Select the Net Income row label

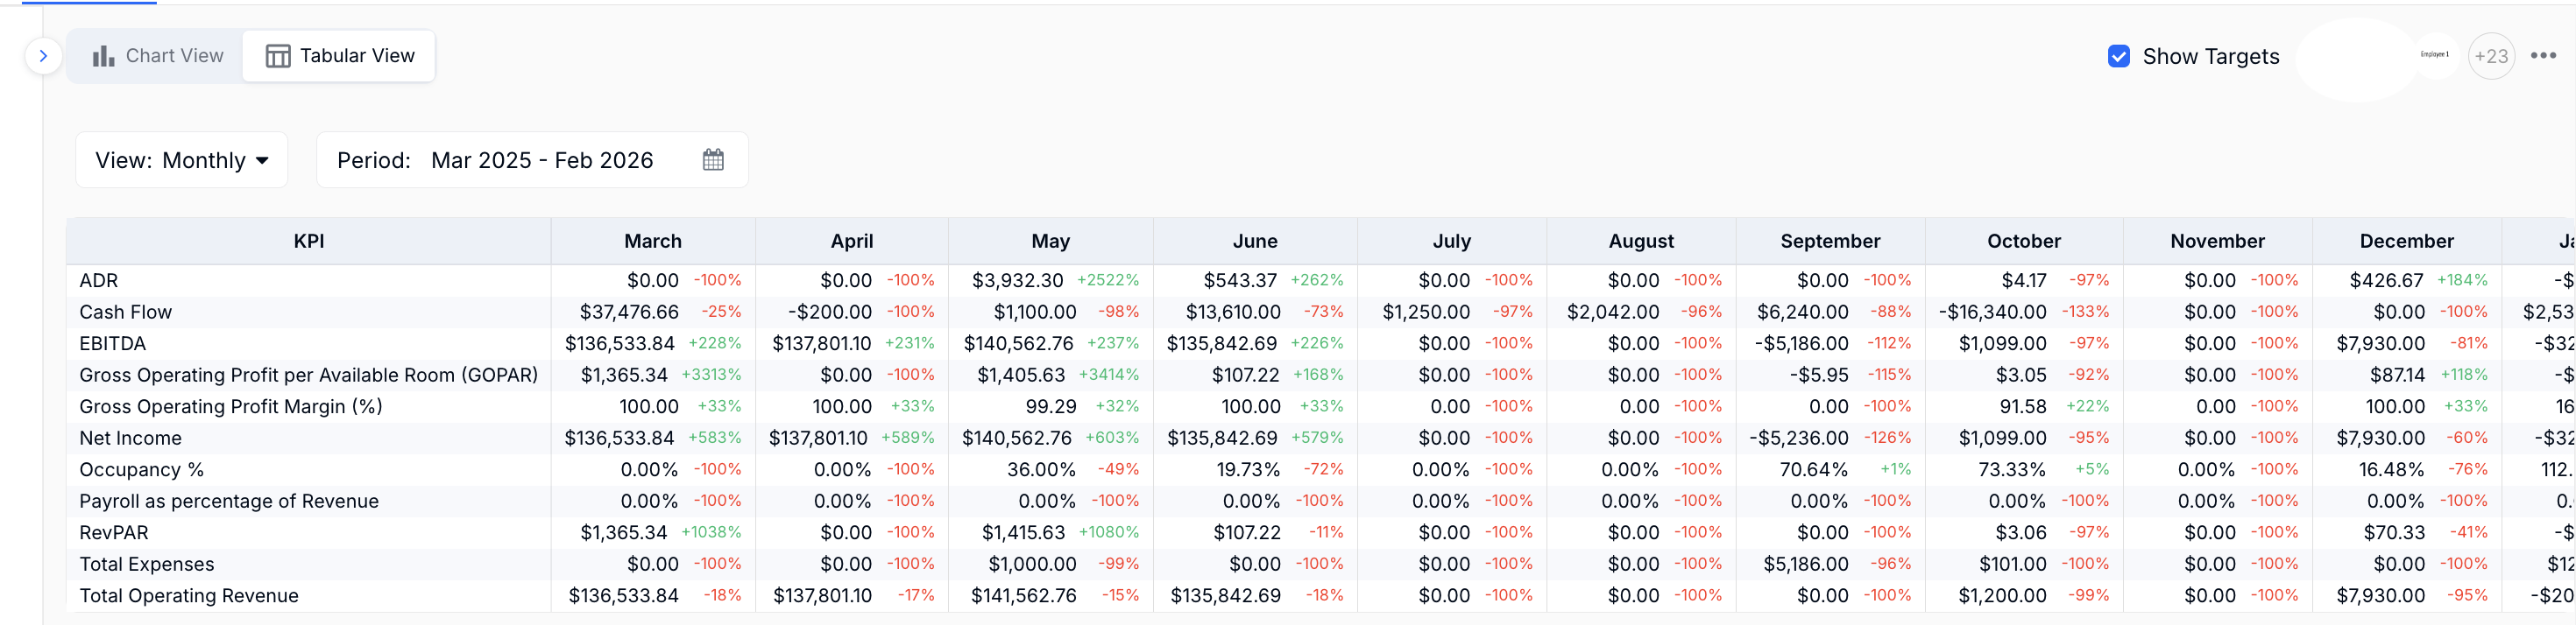click(131, 439)
